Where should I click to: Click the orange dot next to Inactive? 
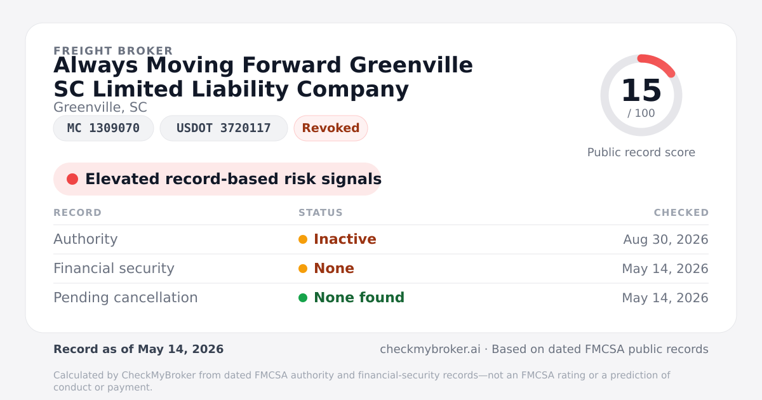click(303, 239)
